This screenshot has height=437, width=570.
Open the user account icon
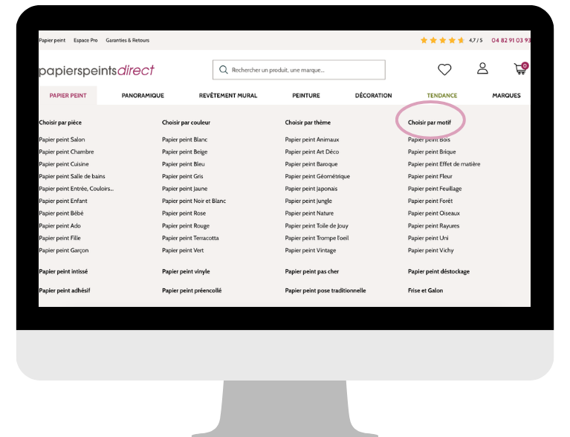[482, 69]
